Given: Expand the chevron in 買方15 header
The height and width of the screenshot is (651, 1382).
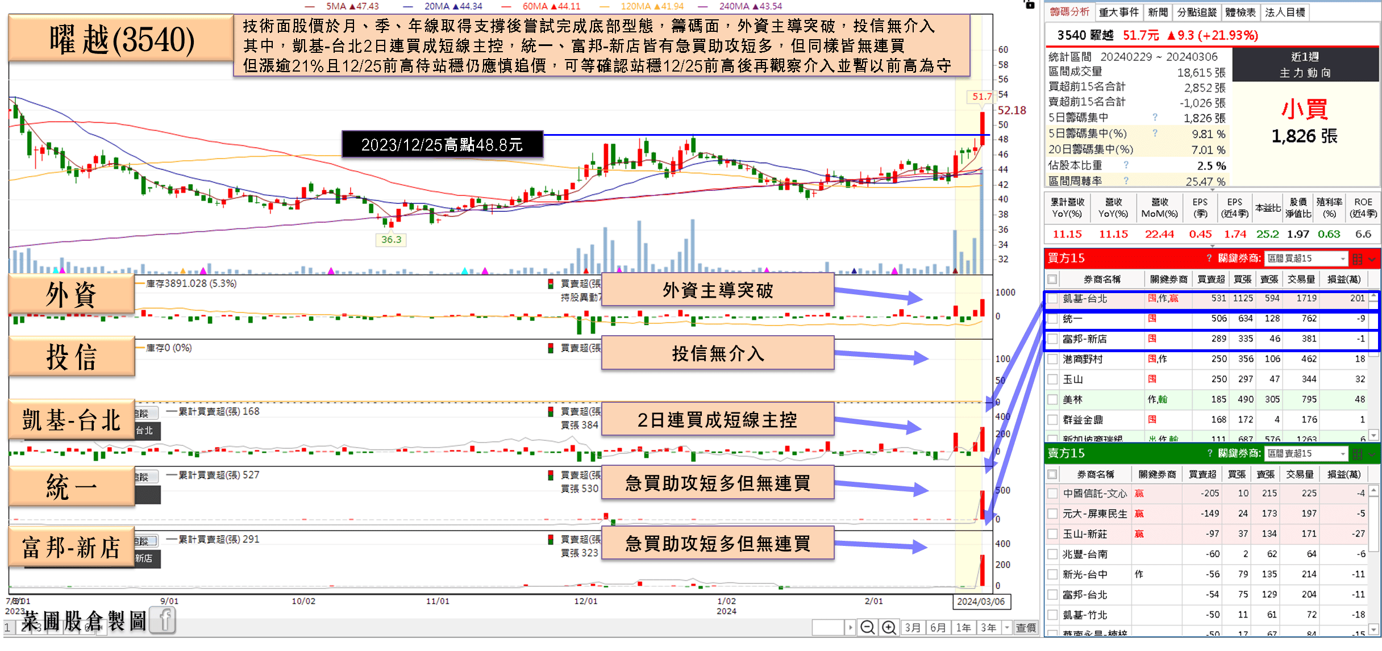Looking at the screenshot, I should tap(1372, 259).
